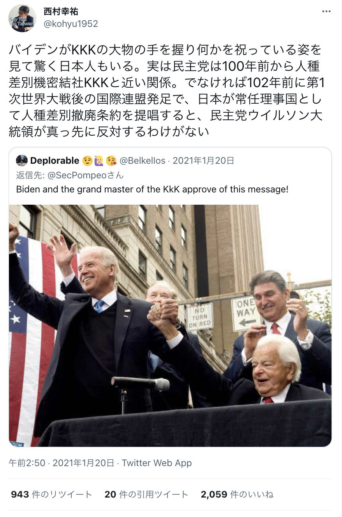
Task: Click the Deplorable display name
Action: pos(55,160)
